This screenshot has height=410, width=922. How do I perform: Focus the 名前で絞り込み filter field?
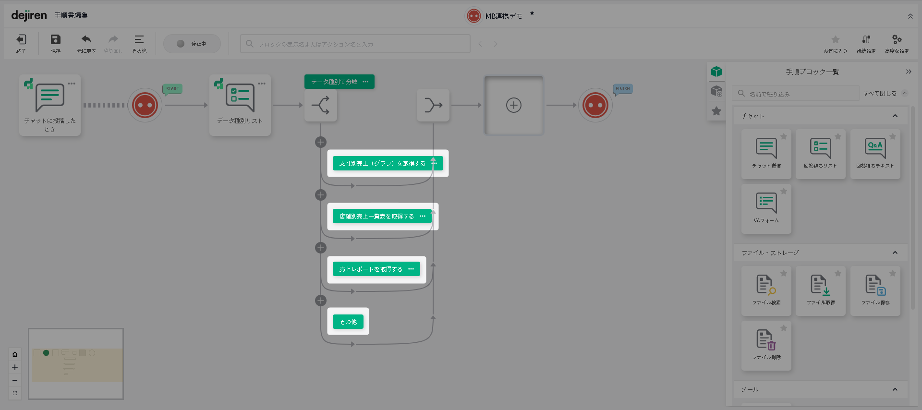(x=796, y=94)
